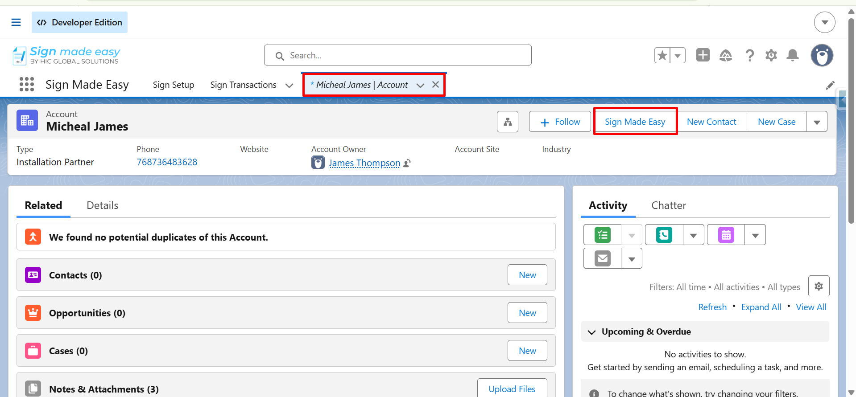Click the Account building icon

point(27,120)
